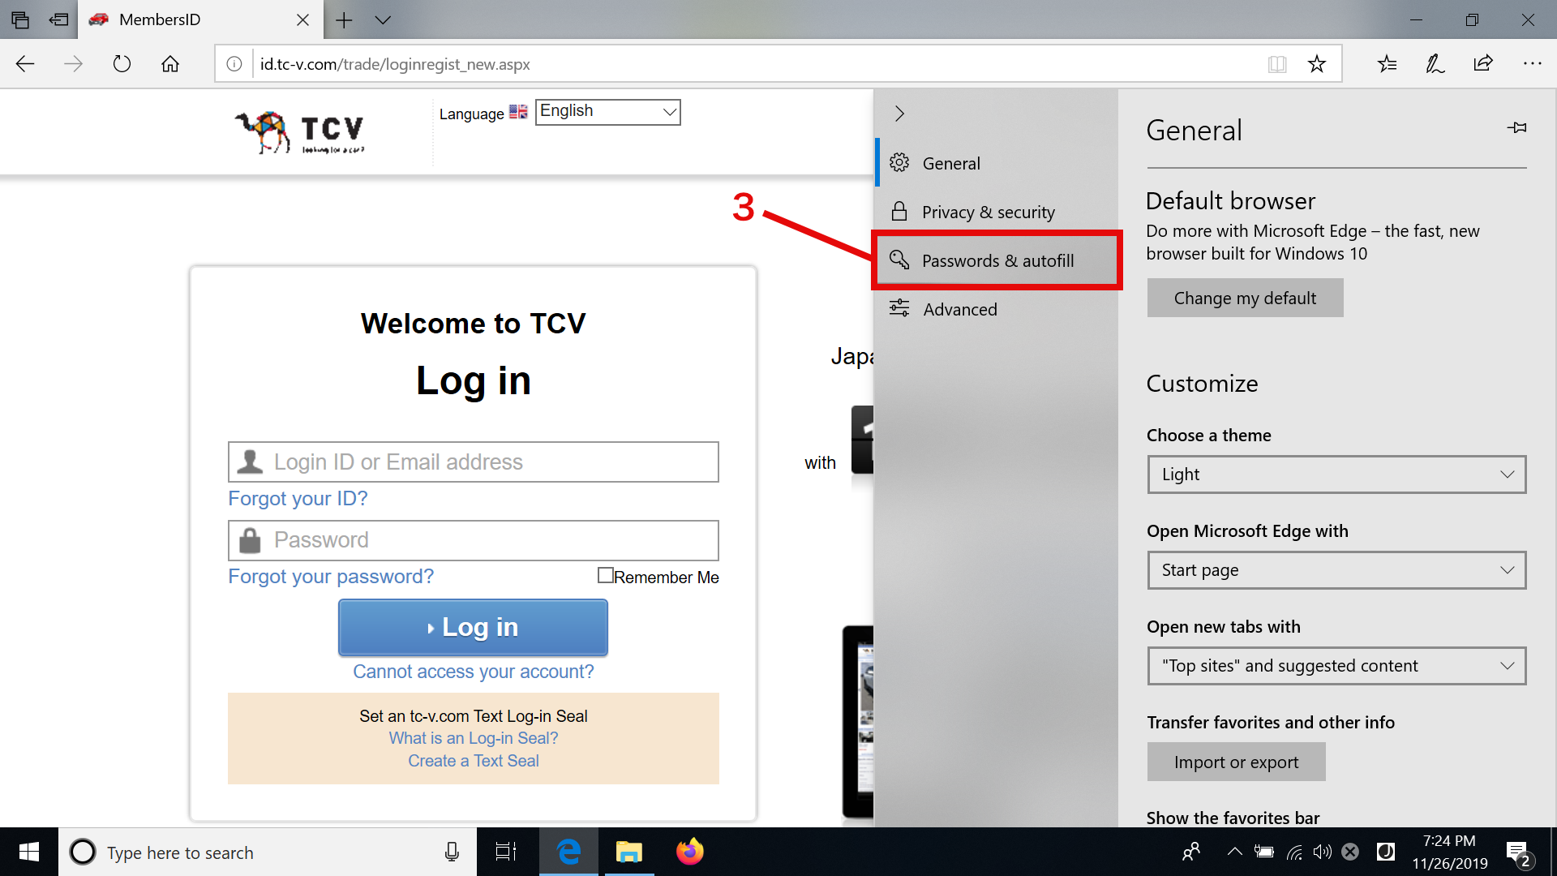Select Passwords & autofill settings menu item
The height and width of the screenshot is (876, 1557).
[997, 260]
